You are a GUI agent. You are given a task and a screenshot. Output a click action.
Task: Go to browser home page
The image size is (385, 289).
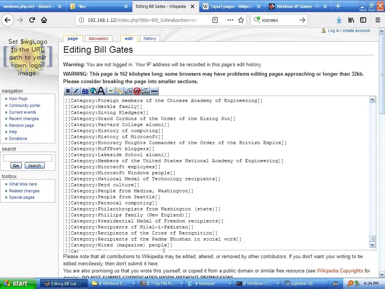(44, 20)
